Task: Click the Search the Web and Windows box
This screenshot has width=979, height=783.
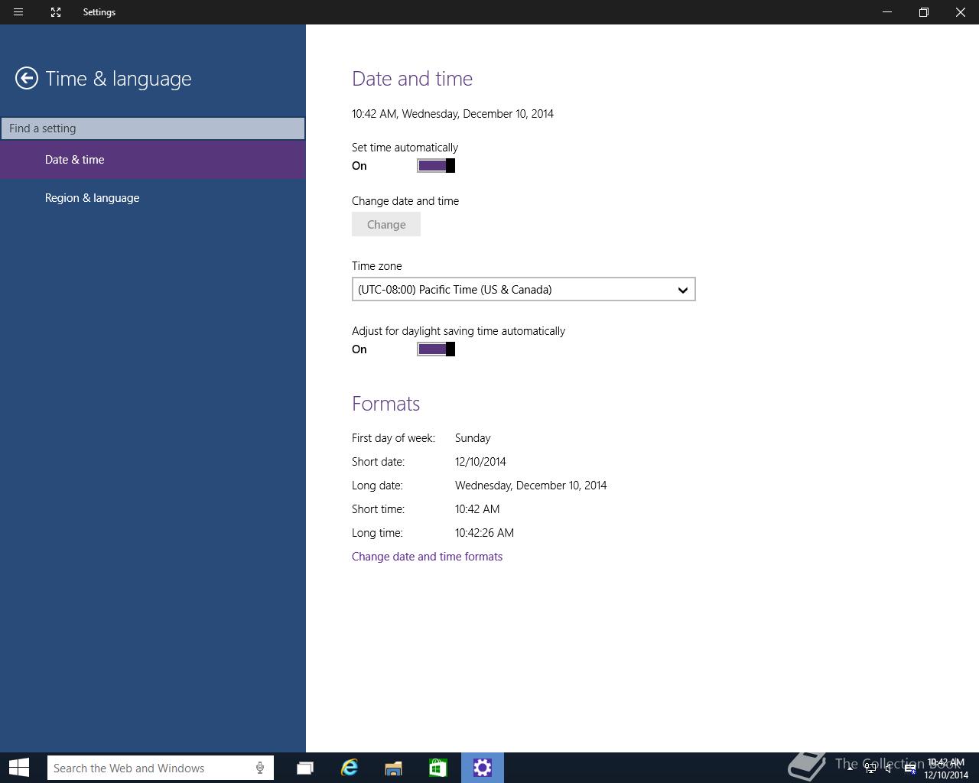Action: [149, 768]
